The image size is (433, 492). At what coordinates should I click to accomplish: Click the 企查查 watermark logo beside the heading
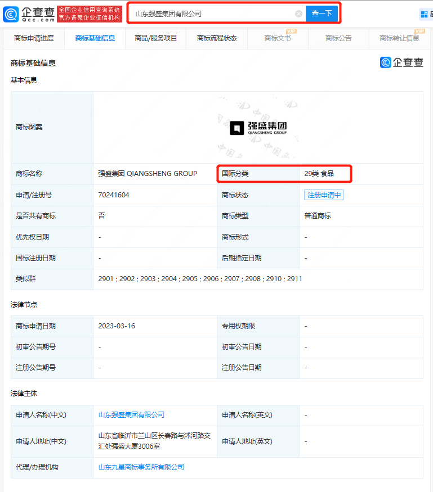[x=401, y=62]
